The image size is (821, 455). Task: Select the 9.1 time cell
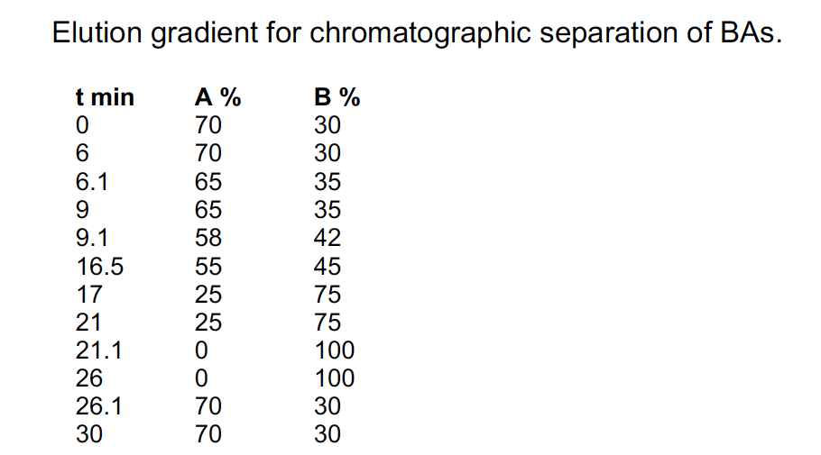tap(92, 238)
